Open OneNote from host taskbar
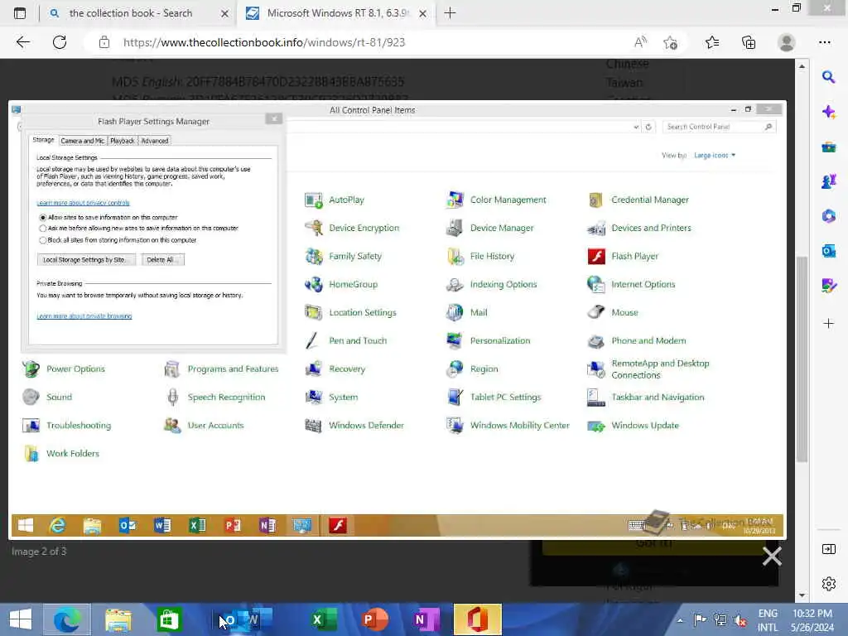Viewport: 848px width, 636px height. click(x=426, y=619)
